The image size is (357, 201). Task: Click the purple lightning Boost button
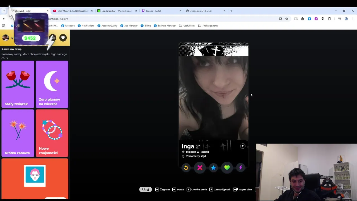(241, 167)
